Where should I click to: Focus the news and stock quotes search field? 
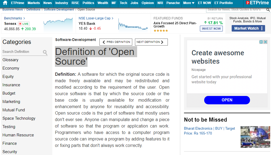pos(236,10)
